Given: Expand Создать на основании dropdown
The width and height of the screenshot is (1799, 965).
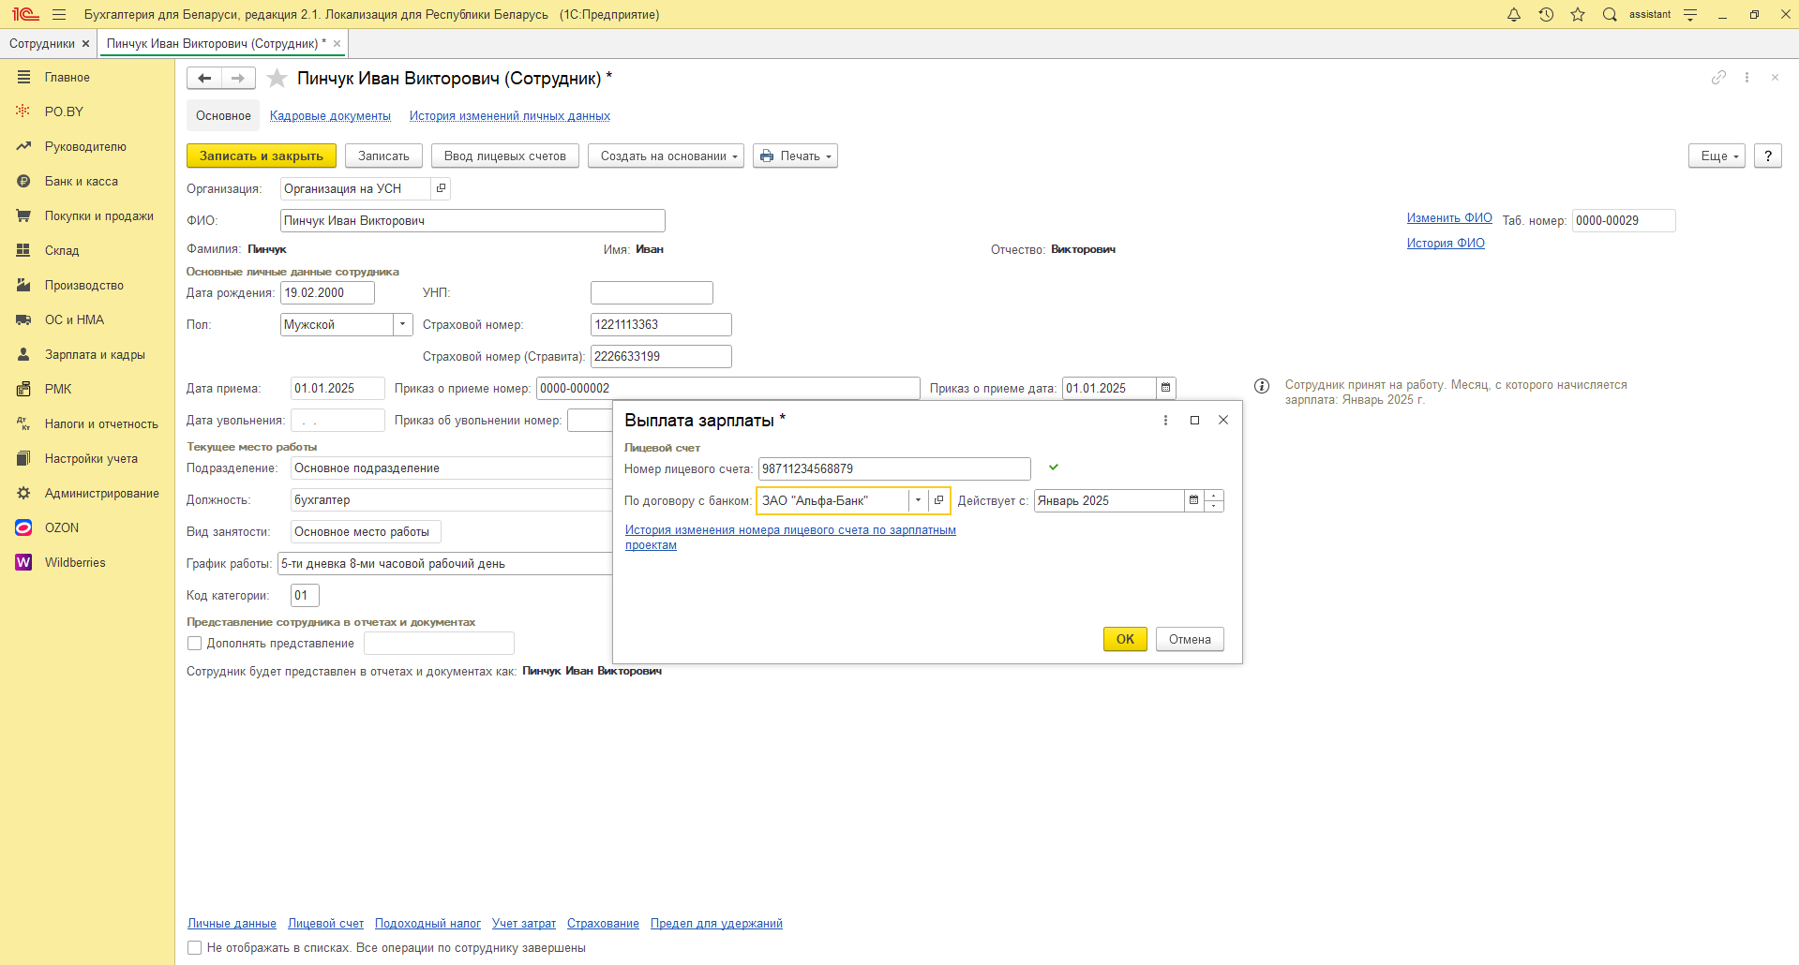Looking at the screenshot, I should tap(666, 156).
